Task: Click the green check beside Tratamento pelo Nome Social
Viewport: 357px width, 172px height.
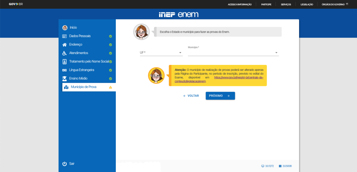Action: (110, 62)
